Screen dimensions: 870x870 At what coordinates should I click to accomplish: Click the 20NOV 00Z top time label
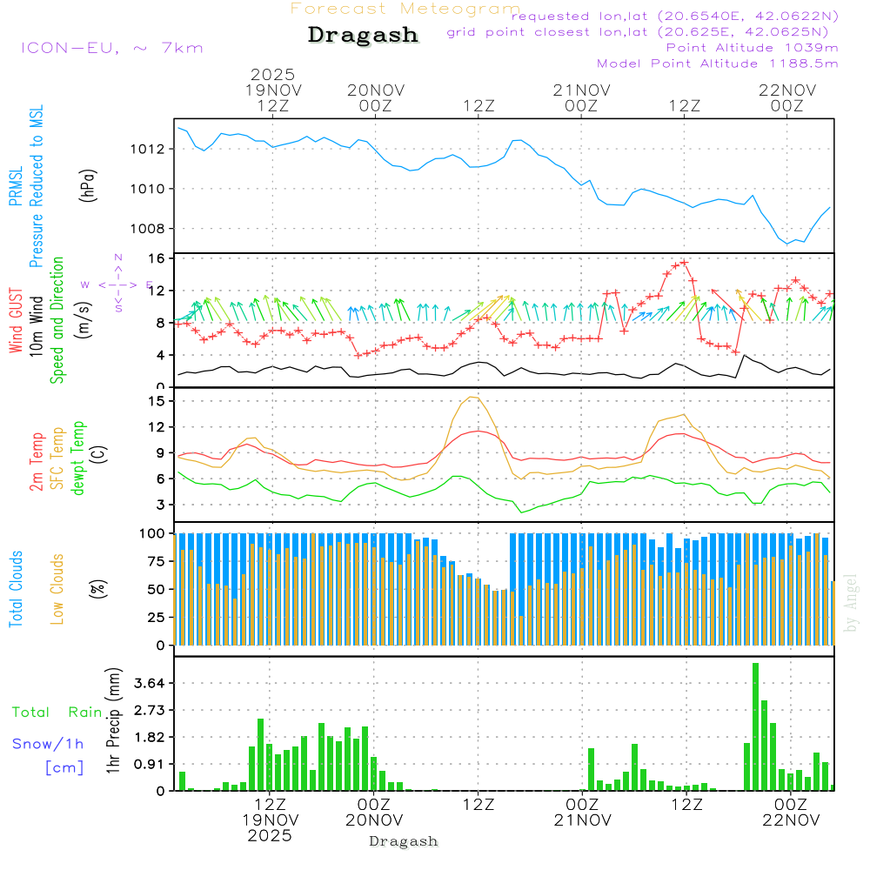(376, 97)
